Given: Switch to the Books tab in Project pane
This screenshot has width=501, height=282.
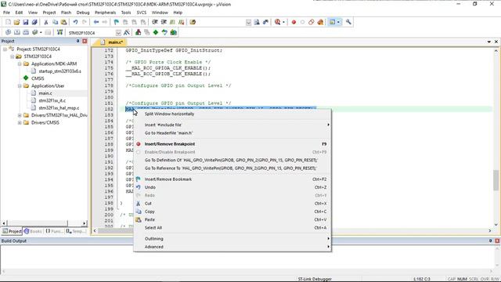Looking at the screenshot, I should [33, 231].
